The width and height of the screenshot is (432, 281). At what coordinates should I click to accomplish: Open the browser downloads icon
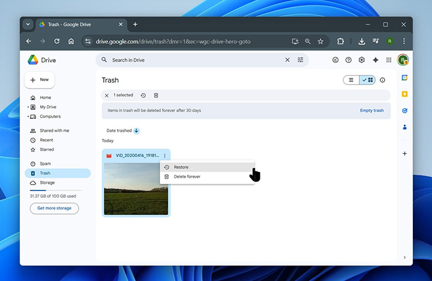(x=362, y=41)
